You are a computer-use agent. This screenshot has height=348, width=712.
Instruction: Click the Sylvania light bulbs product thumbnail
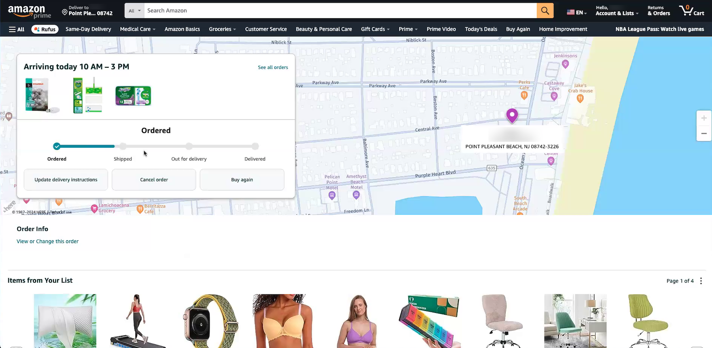pos(42,95)
